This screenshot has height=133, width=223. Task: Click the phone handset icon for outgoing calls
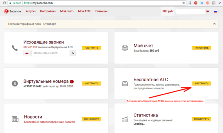click(x=15, y=48)
